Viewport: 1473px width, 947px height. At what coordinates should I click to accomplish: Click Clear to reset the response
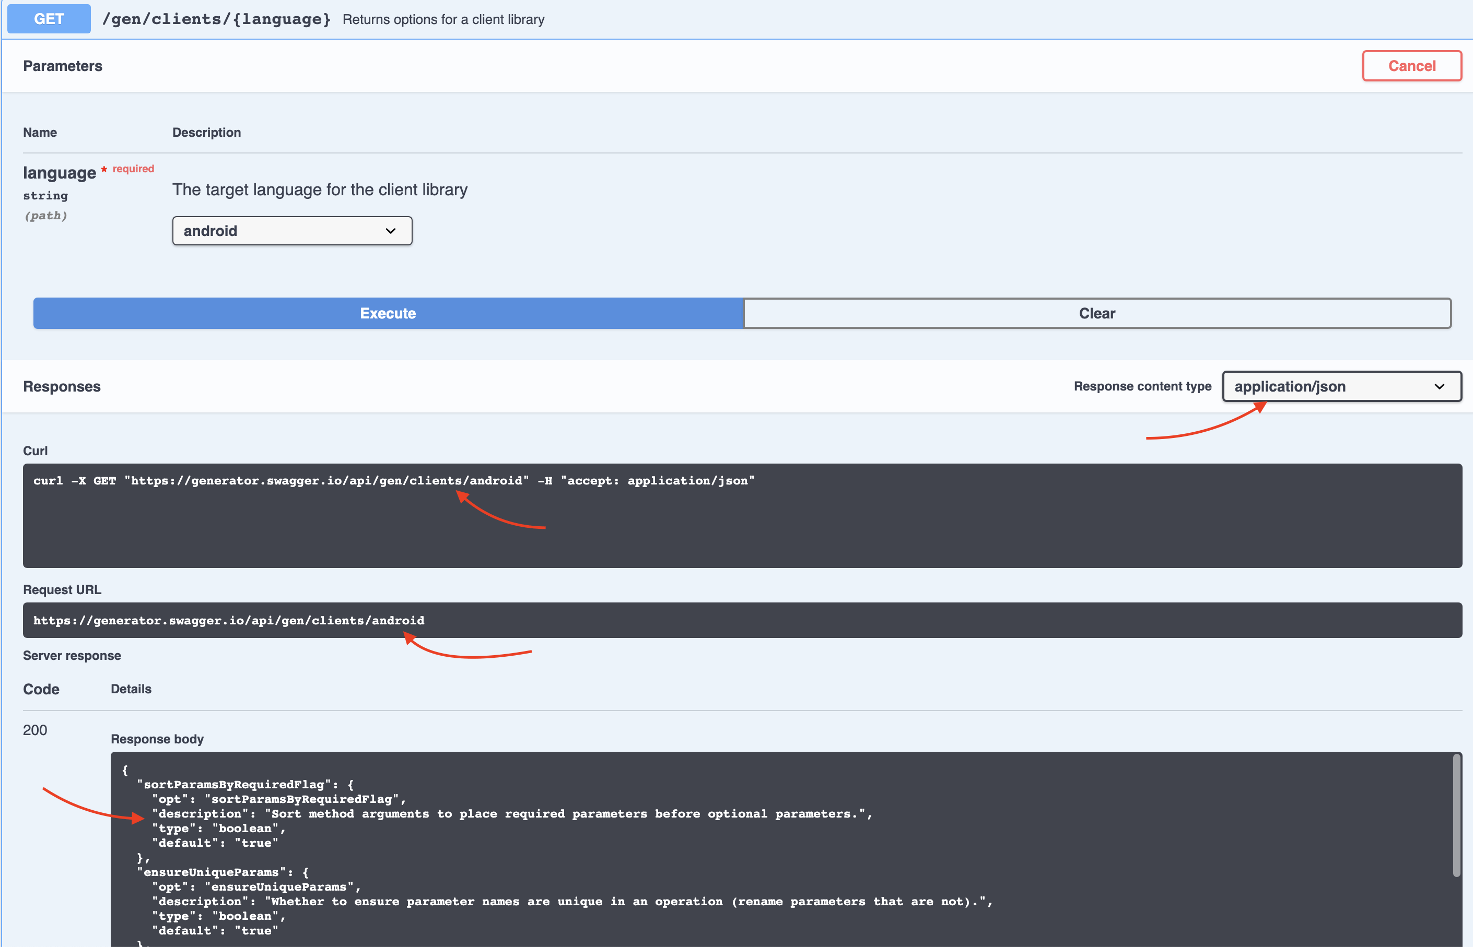1096,313
